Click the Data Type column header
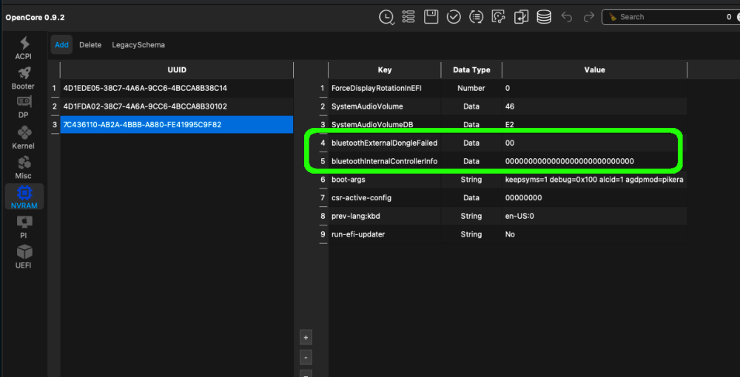This screenshot has height=377, width=740. [x=471, y=69]
